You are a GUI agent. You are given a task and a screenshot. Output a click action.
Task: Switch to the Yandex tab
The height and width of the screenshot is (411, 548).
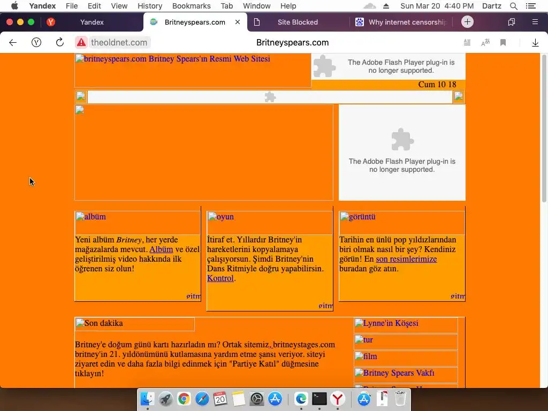[92, 22]
